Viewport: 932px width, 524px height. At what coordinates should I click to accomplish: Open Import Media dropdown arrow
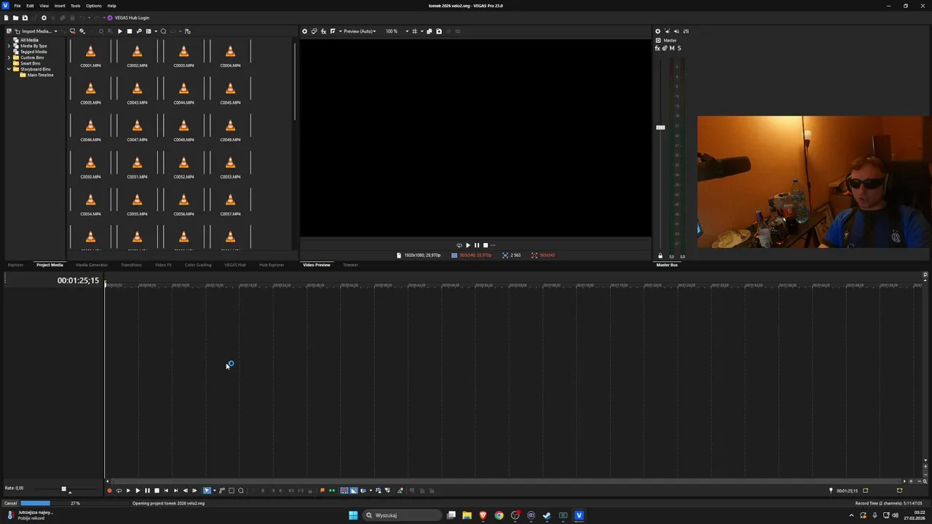pyautogui.click(x=55, y=31)
